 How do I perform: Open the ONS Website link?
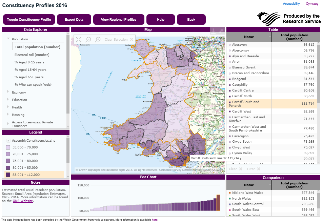(22, 201)
